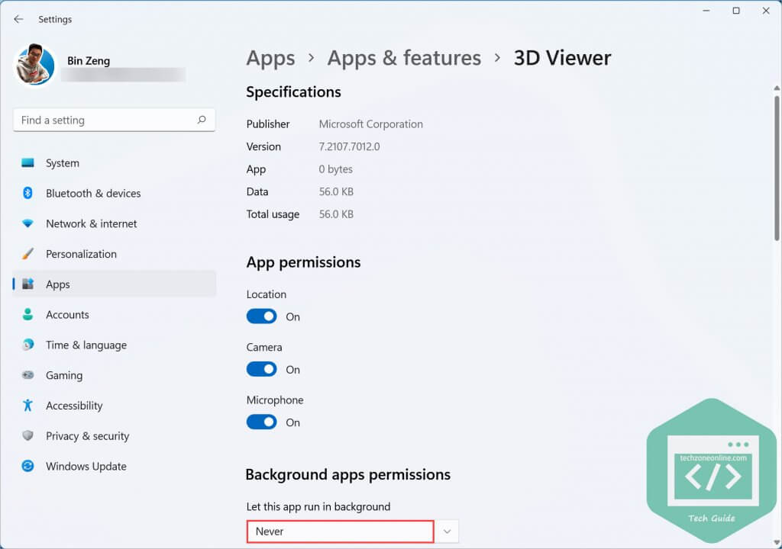Turn off Camera access for this app
782x549 pixels.
[261, 368]
